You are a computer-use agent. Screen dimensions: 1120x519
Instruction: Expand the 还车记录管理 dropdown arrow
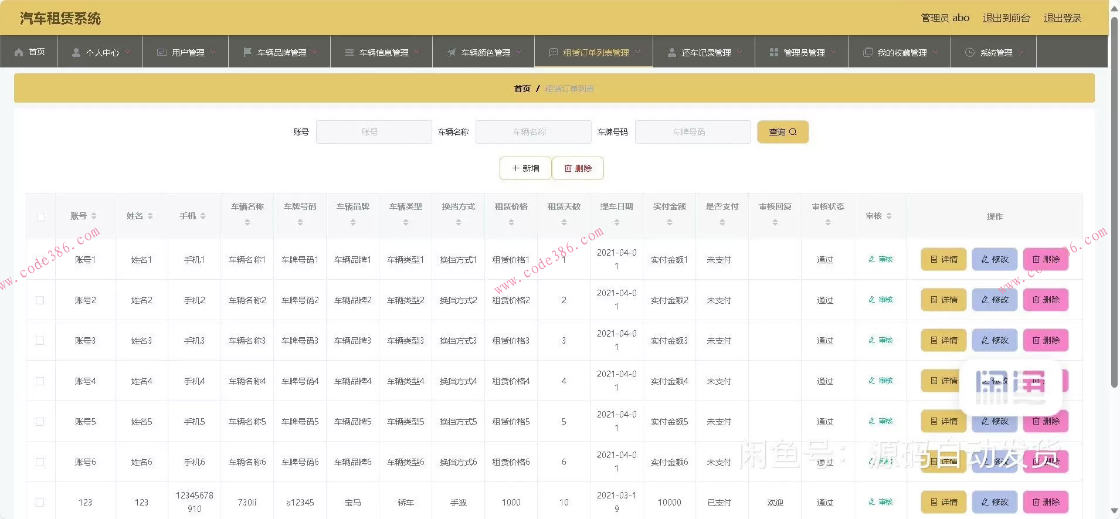click(739, 52)
